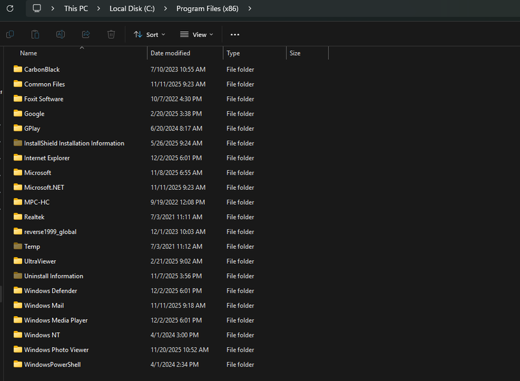Screen dimensions: 520x381
Task: Click File folder type in Windows NT row
Action: [240, 335]
